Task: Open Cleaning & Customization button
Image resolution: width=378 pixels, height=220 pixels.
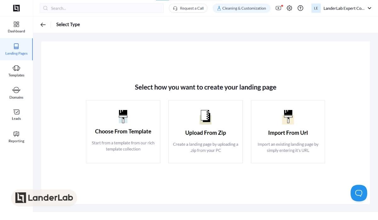Action: coord(242,8)
